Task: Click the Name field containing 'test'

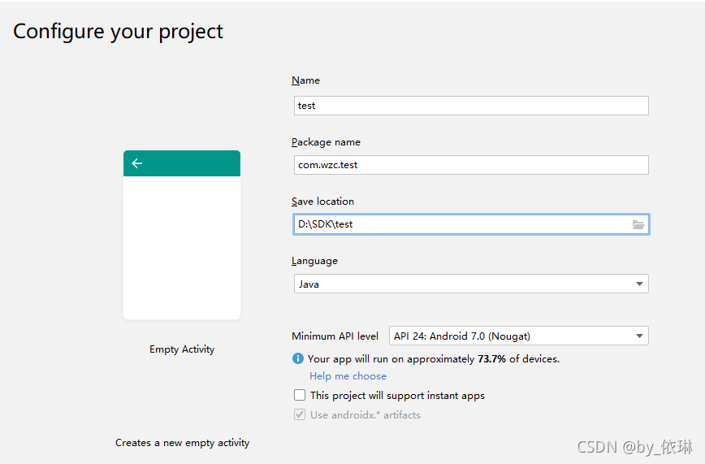Action: click(471, 106)
